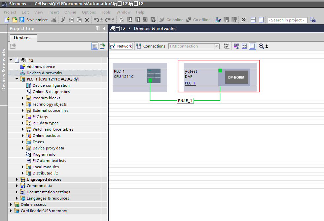Viewport: 324px width, 221px height.
Task: Select the Devices tab
Action: [x=23, y=38]
